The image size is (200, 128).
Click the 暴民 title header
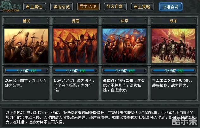(26, 21)
